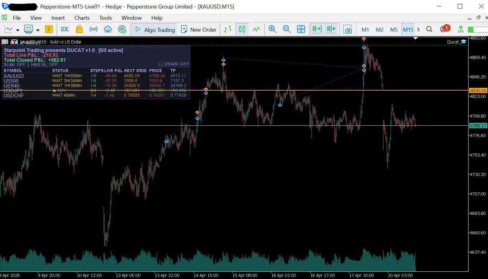Open the Market shopping bag icon
488x279 pixels.
(x=79, y=29)
